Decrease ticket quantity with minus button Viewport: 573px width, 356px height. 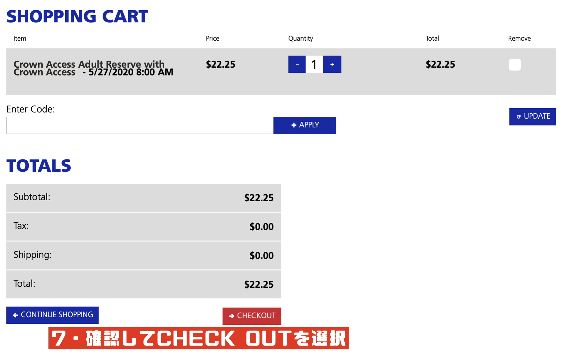pos(297,64)
